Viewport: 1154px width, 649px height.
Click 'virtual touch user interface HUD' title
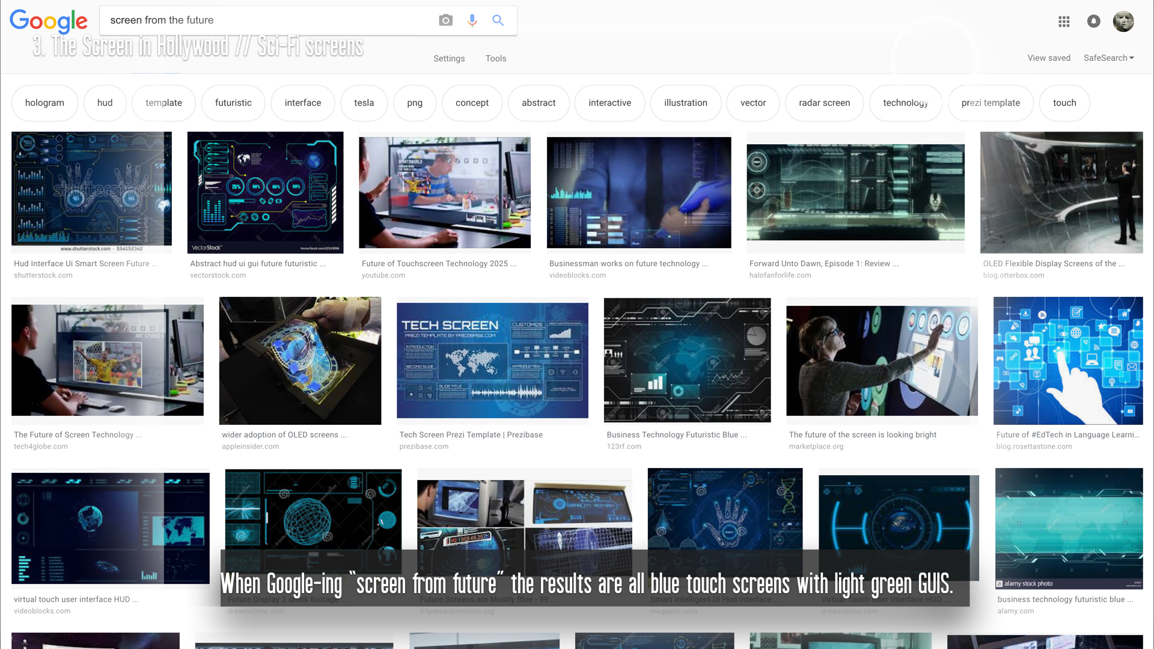click(76, 599)
